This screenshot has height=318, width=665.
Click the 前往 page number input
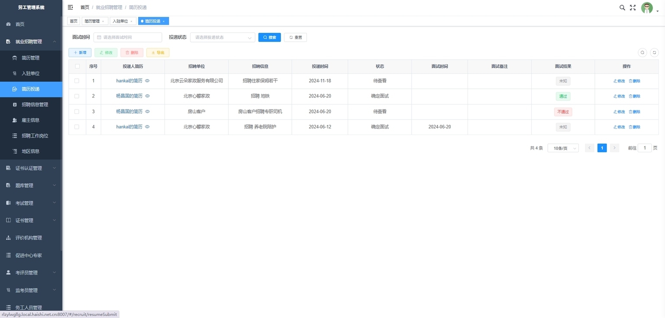pyautogui.click(x=645, y=148)
